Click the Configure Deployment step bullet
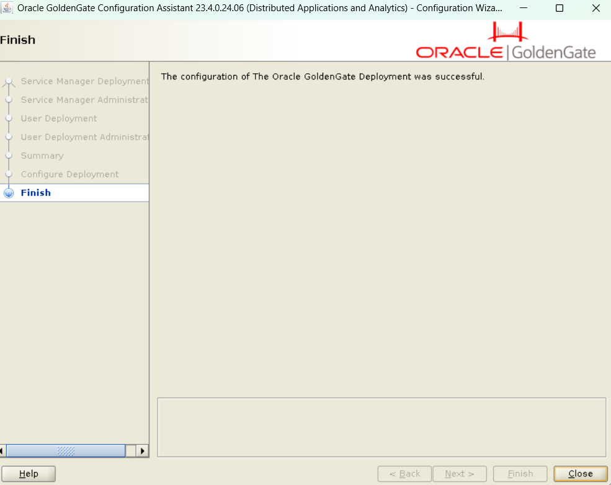The image size is (611, 485). coord(9,174)
